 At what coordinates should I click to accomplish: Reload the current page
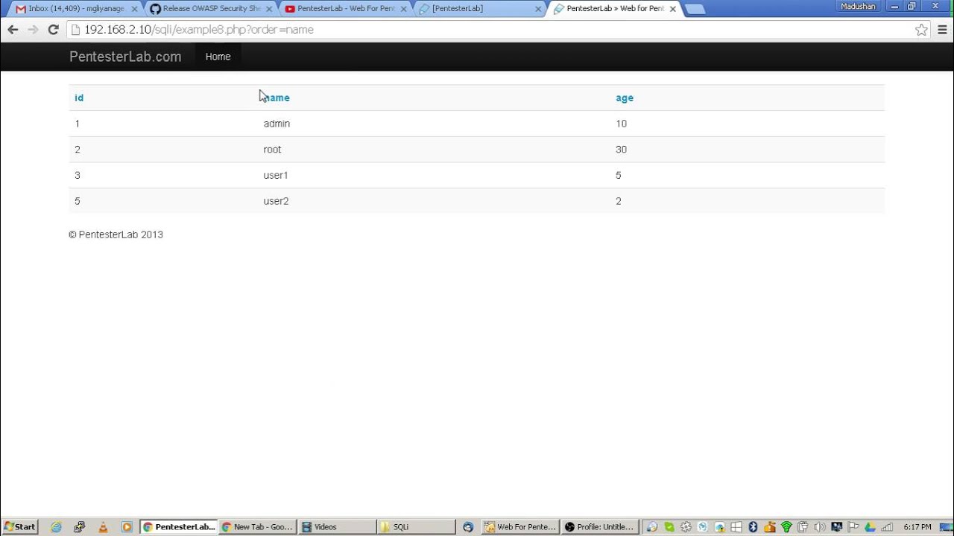coord(53,30)
